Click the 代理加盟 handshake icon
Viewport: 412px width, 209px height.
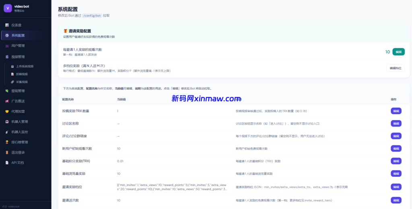[7, 111]
